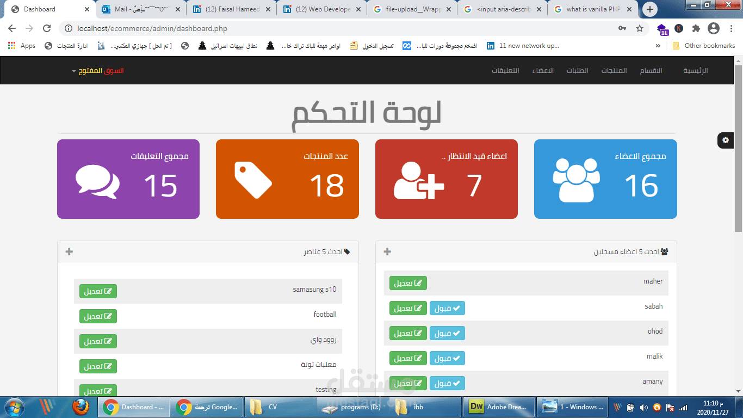Expand the السوق المفتوح dropdown menu

coord(97,71)
